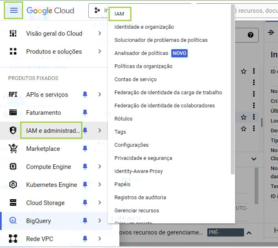Open the hamburger navigation menu
The height and width of the screenshot is (248, 278).
coord(13,10)
